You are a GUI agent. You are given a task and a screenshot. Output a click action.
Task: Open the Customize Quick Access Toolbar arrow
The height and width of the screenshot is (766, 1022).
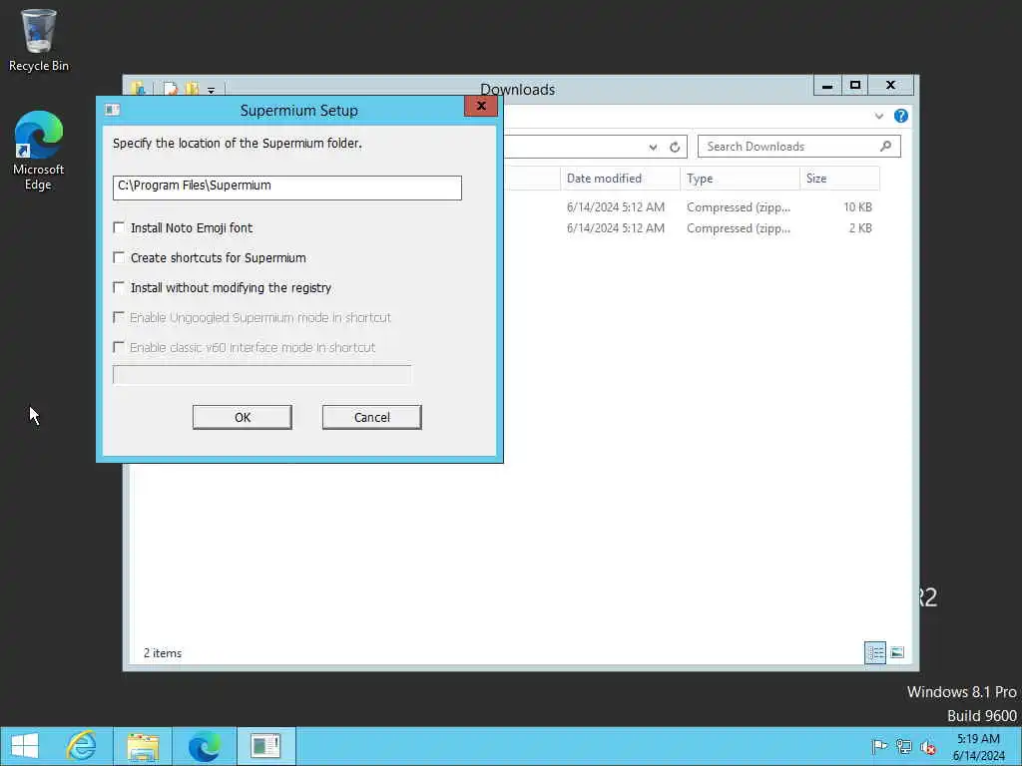212,91
